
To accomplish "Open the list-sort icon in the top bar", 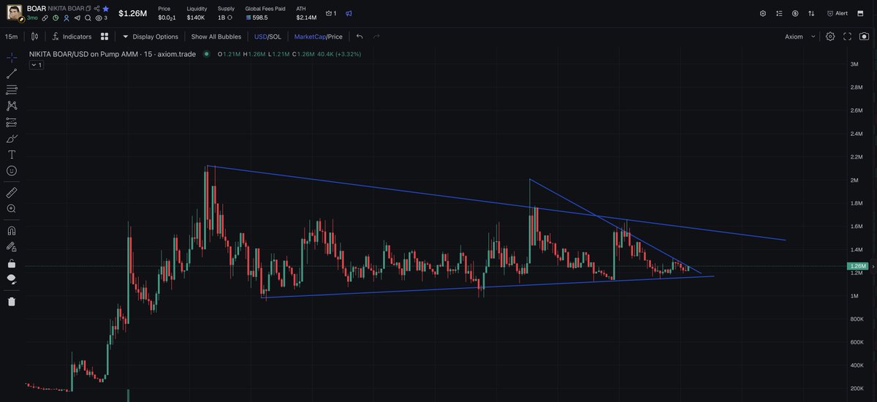I will [x=779, y=13].
